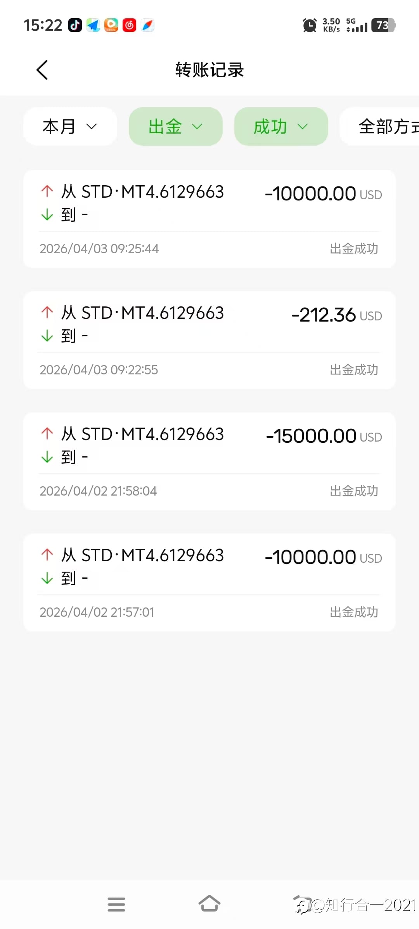Screen dimensions: 419x929
Task: Tap the battery level indicator
Action: click(x=383, y=26)
